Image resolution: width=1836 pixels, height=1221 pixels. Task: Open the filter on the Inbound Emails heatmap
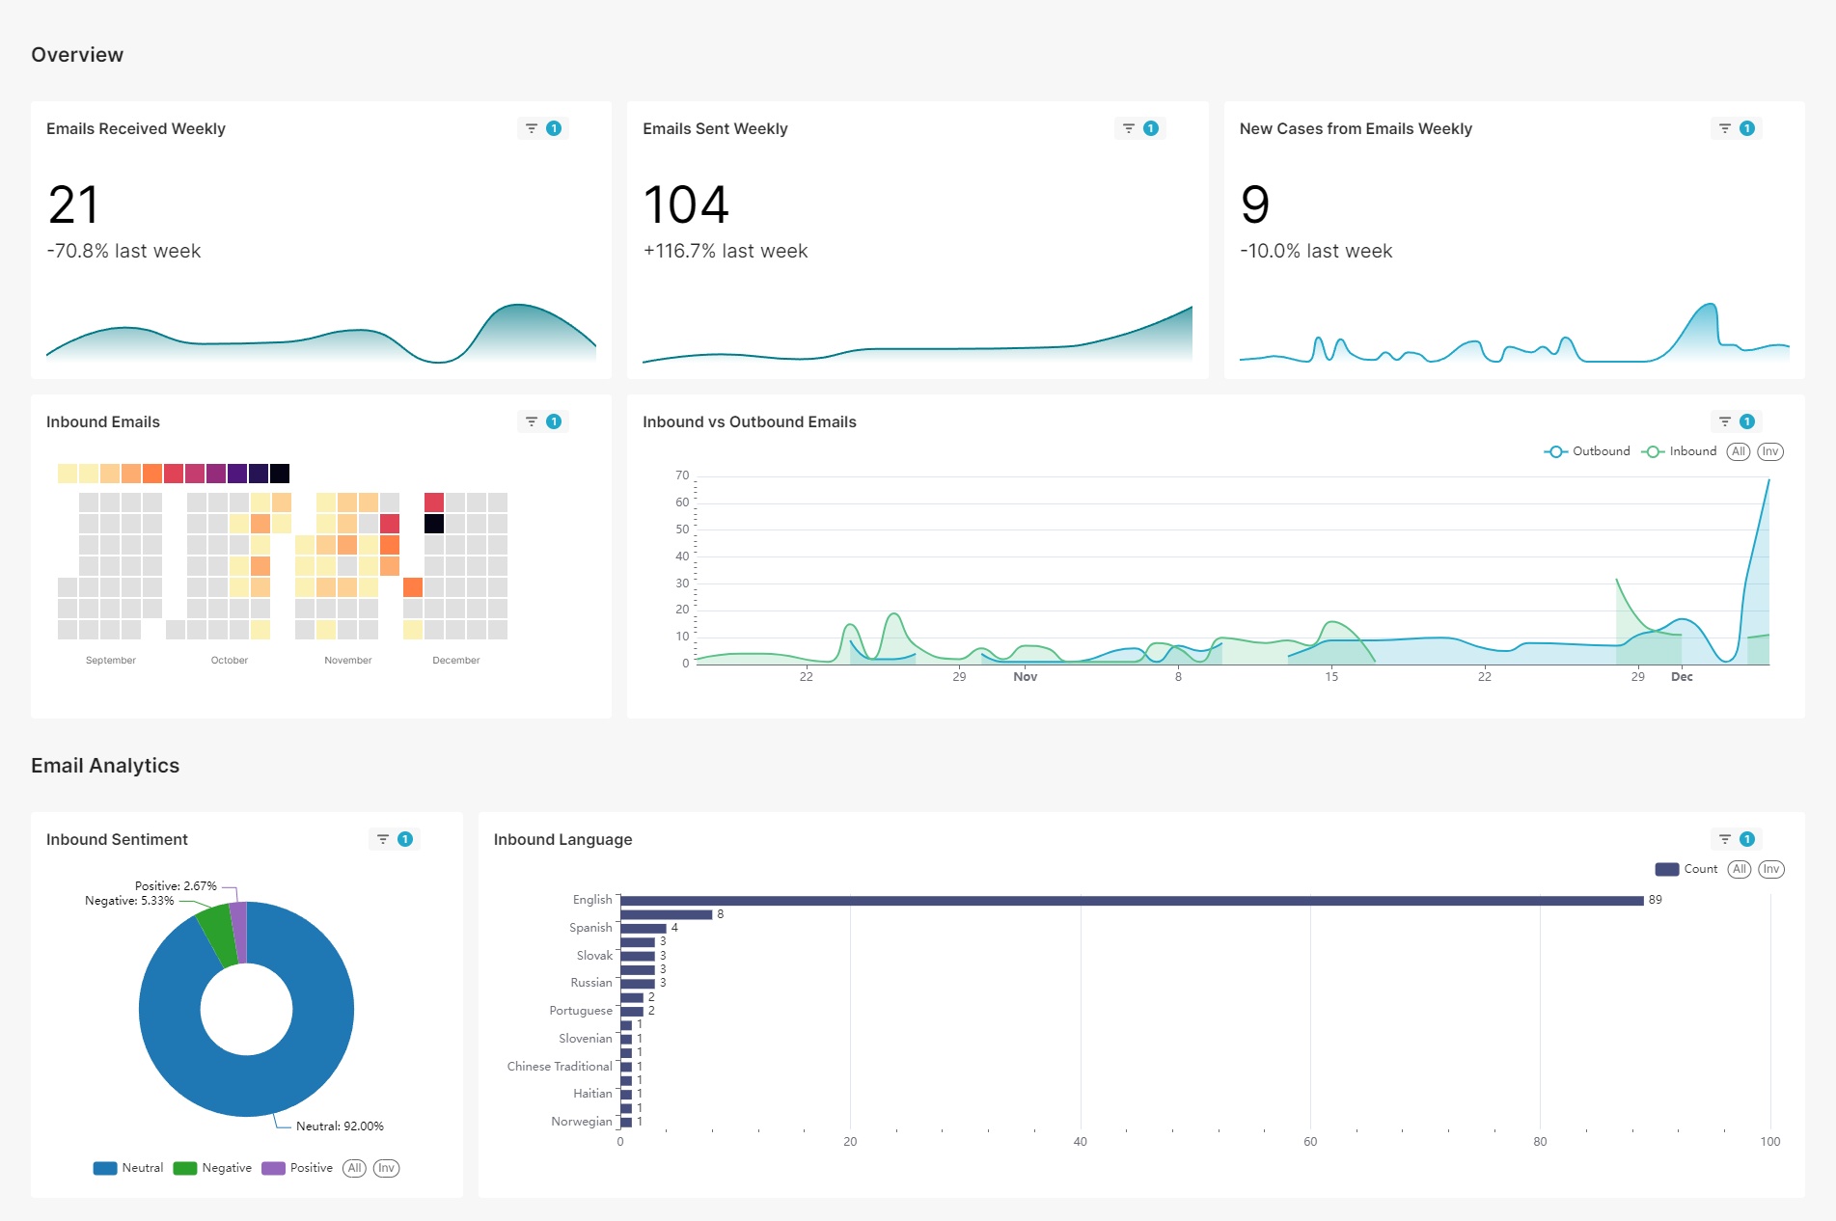pos(530,421)
